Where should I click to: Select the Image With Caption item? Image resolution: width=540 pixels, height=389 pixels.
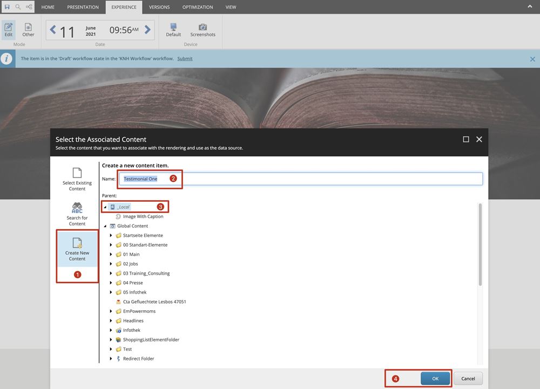143,216
